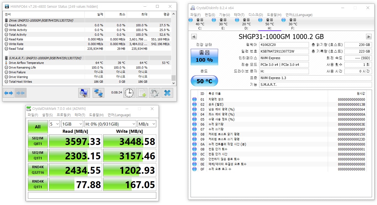The height and width of the screenshot is (205, 377).
Task: Click Drive Airflow Temperature thermometer icon
Action: tap(6, 63)
